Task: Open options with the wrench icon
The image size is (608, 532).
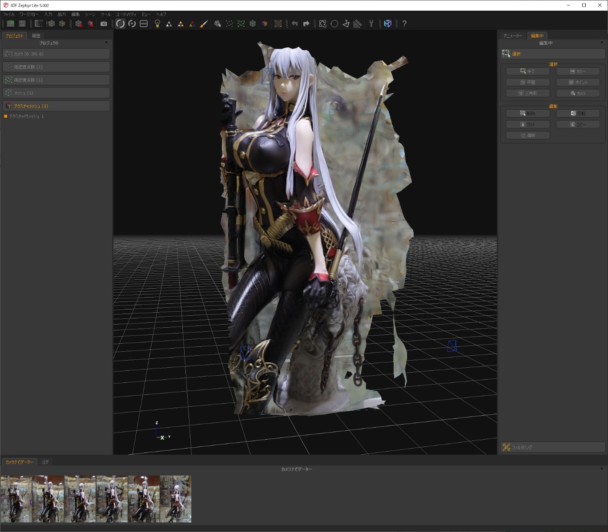Action: coord(371,24)
